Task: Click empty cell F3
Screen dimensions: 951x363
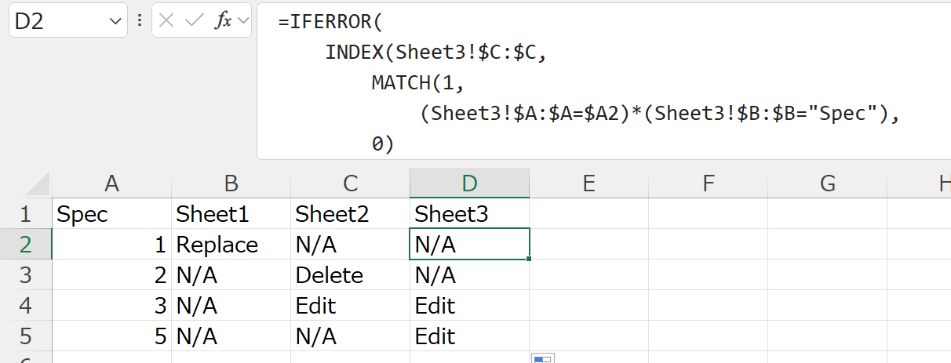Action: [x=708, y=275]
